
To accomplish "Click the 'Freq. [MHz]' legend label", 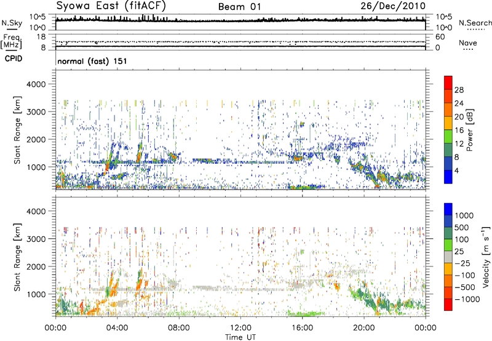I will click(12, 41).
